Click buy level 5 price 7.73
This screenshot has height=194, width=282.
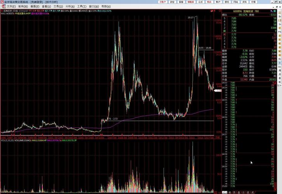click(233, 47)
